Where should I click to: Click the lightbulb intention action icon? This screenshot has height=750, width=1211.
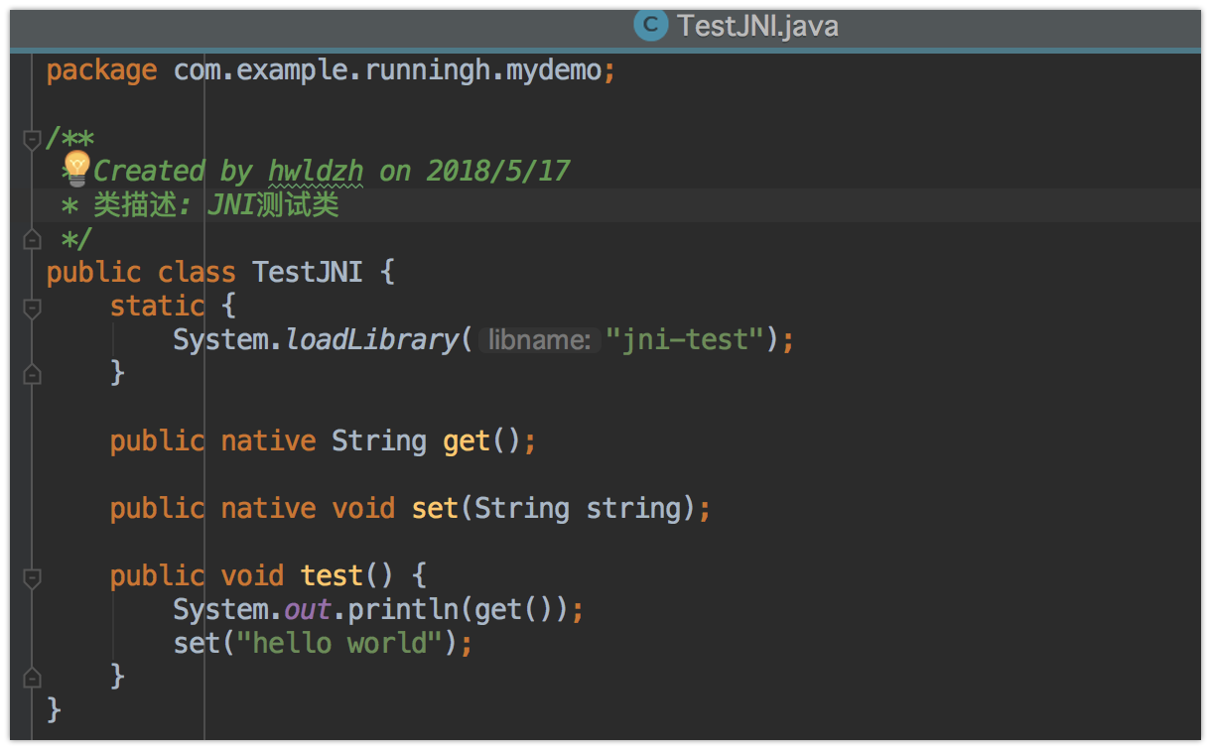click(x=77, y=167)
